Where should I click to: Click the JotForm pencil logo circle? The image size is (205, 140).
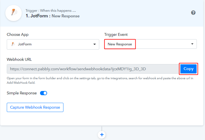tap(14, 13)
